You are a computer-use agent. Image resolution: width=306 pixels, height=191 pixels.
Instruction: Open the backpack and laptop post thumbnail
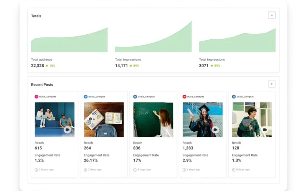[104, 120]
